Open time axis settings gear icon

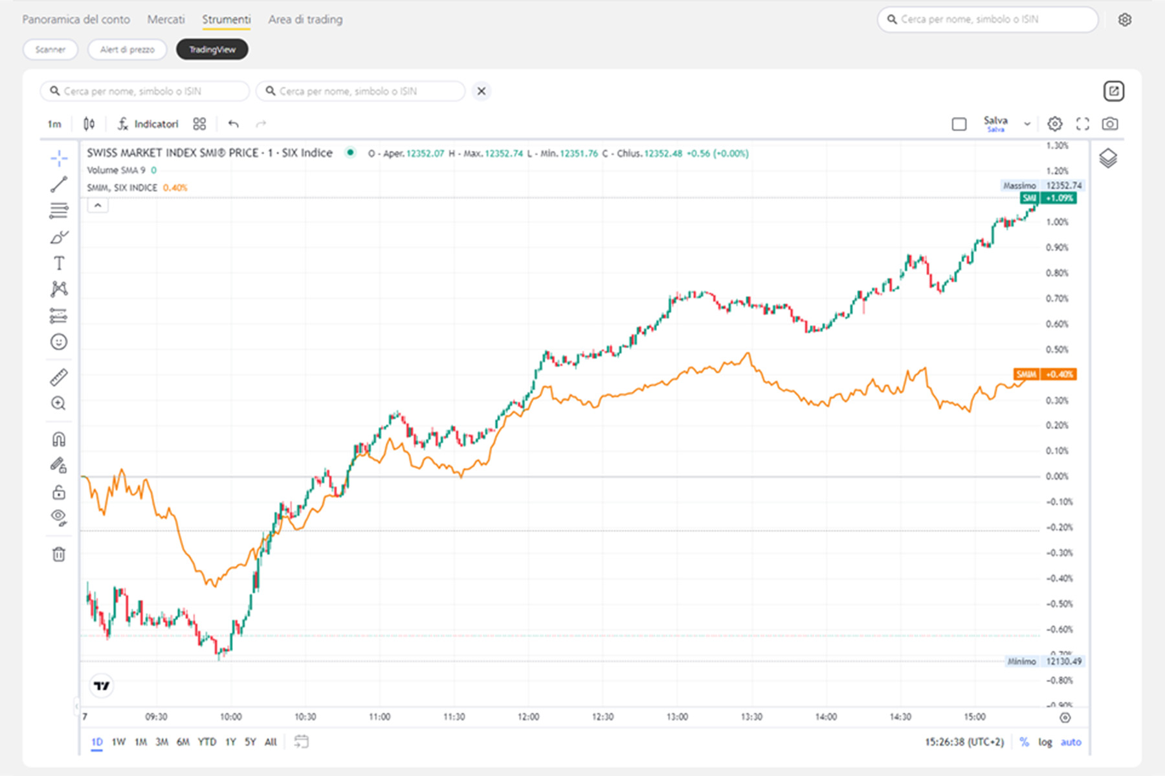click(1065, 717)
